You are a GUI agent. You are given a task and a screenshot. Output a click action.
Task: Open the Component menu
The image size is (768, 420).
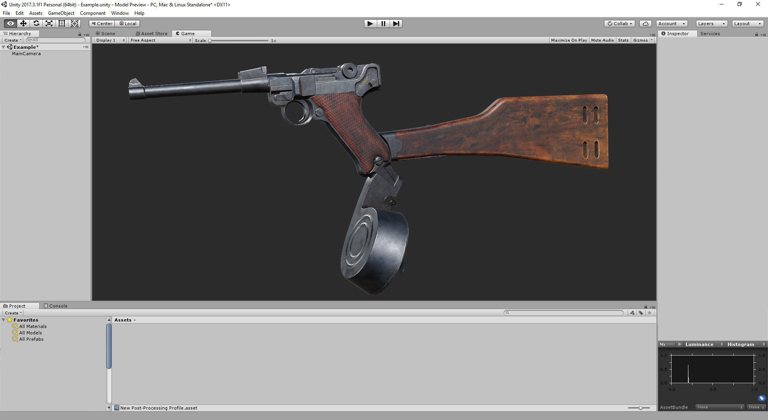93,13
